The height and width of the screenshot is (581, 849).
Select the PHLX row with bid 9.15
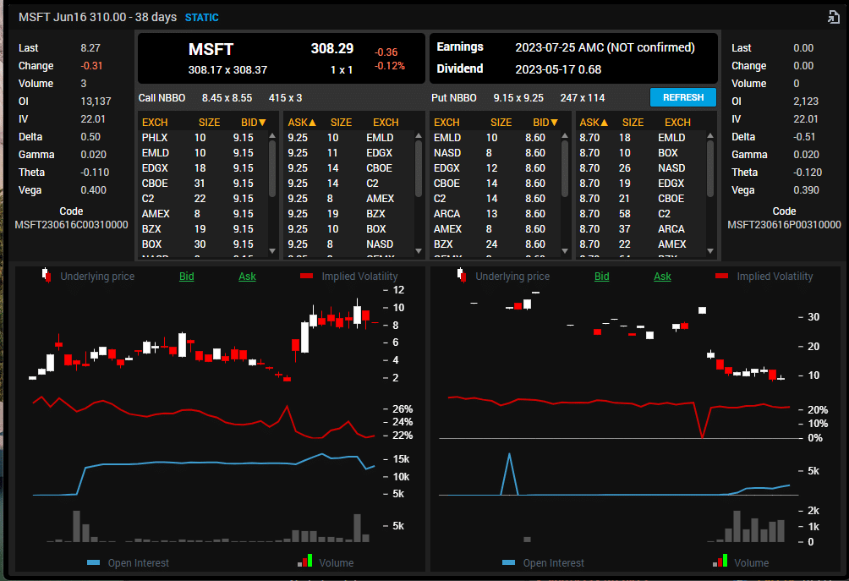tap(204, 138)
